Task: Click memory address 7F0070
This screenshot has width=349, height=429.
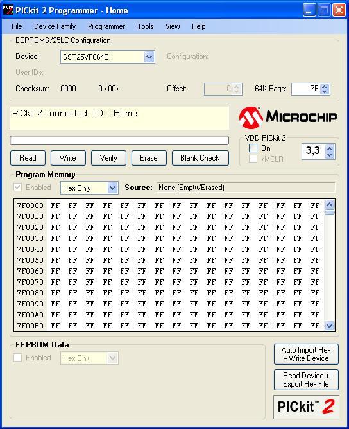Action: 30,282
